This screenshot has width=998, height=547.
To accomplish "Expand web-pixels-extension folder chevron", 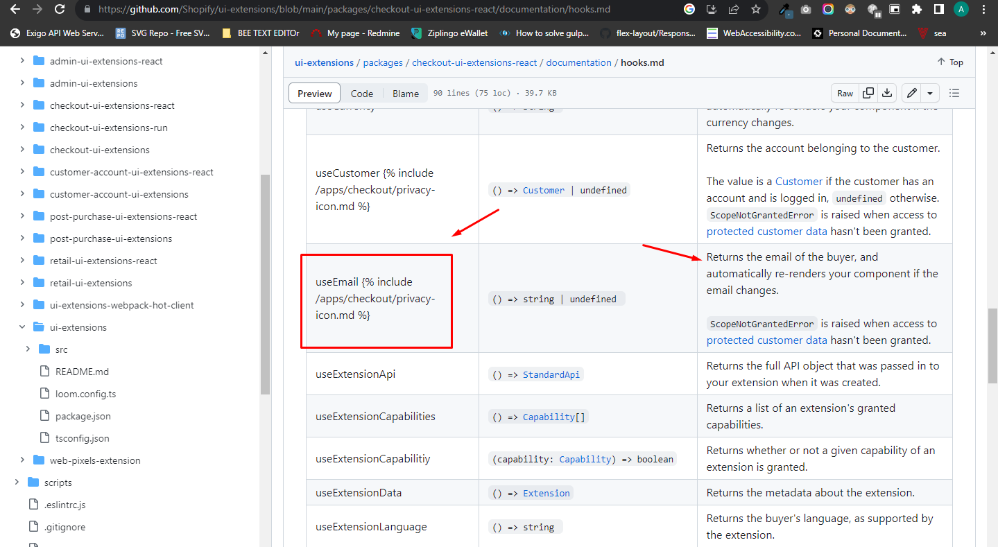I will 22,460.
